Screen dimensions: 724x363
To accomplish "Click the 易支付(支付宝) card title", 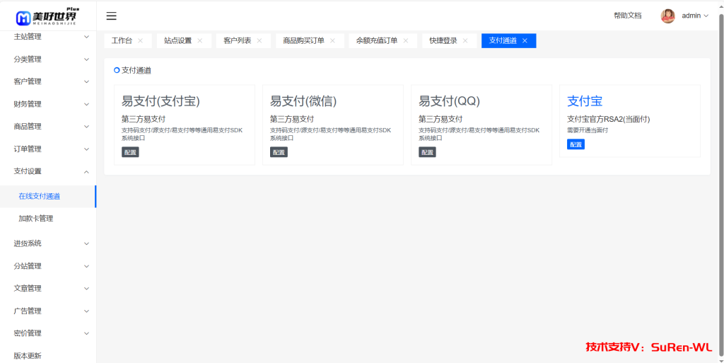I will pyautogui.click(x=160, y=100).
